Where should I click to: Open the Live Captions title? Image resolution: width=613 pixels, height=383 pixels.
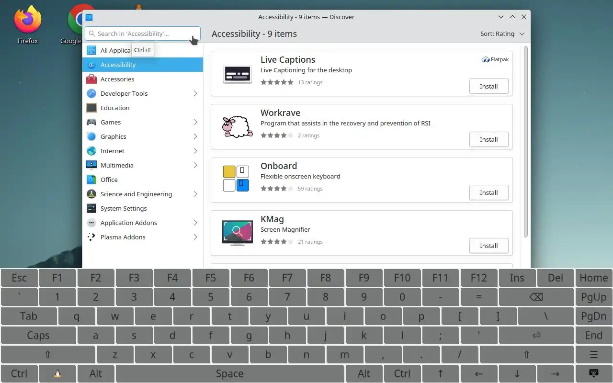[x=288, y=60]
